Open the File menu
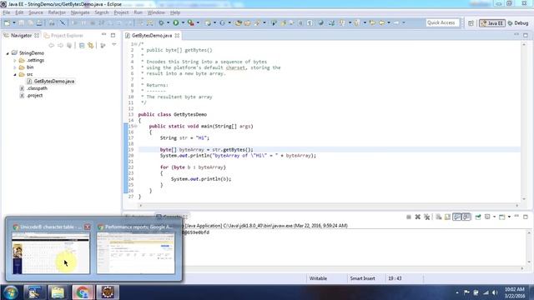Screen dimensions: 534x300 [7, 12]
